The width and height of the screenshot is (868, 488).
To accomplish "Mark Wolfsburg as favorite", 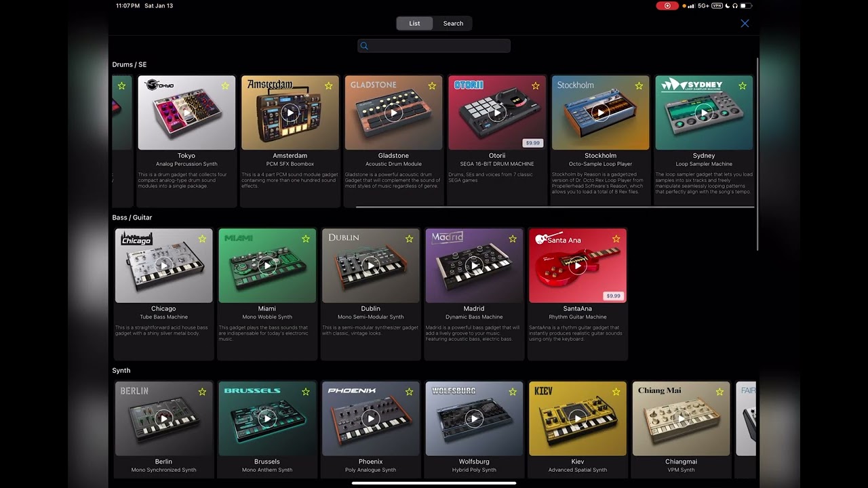I will (x=513, y=392).
